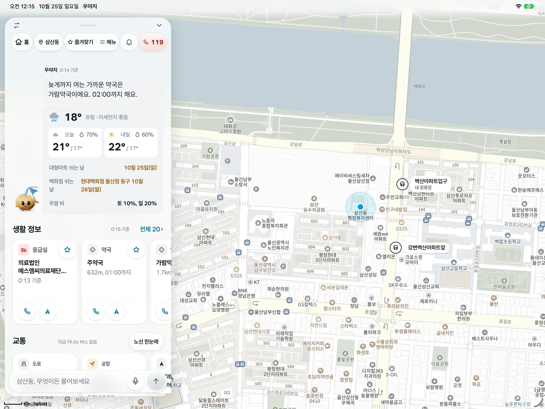Screen dimensions: 545x409
Task: Tap the notification bell icon
Action: [x=129, y=42]
